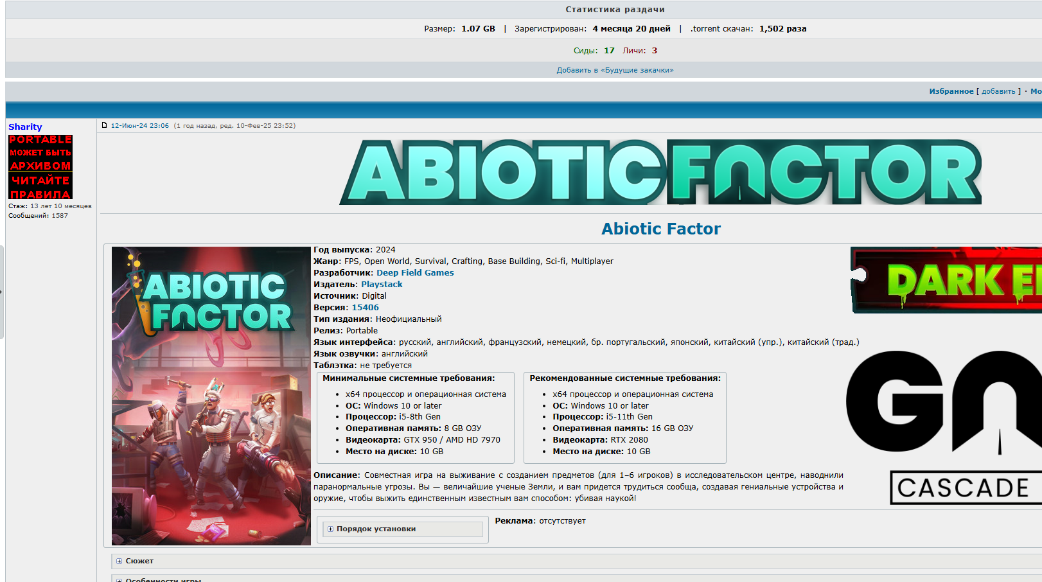This screenshot has width=1042, height=582.
Task: Click the Рекомендованные системные требования heading
Action: 625,378
